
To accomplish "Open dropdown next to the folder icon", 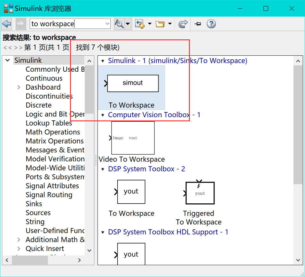I will pyautogui.click(x=170, y=24).
